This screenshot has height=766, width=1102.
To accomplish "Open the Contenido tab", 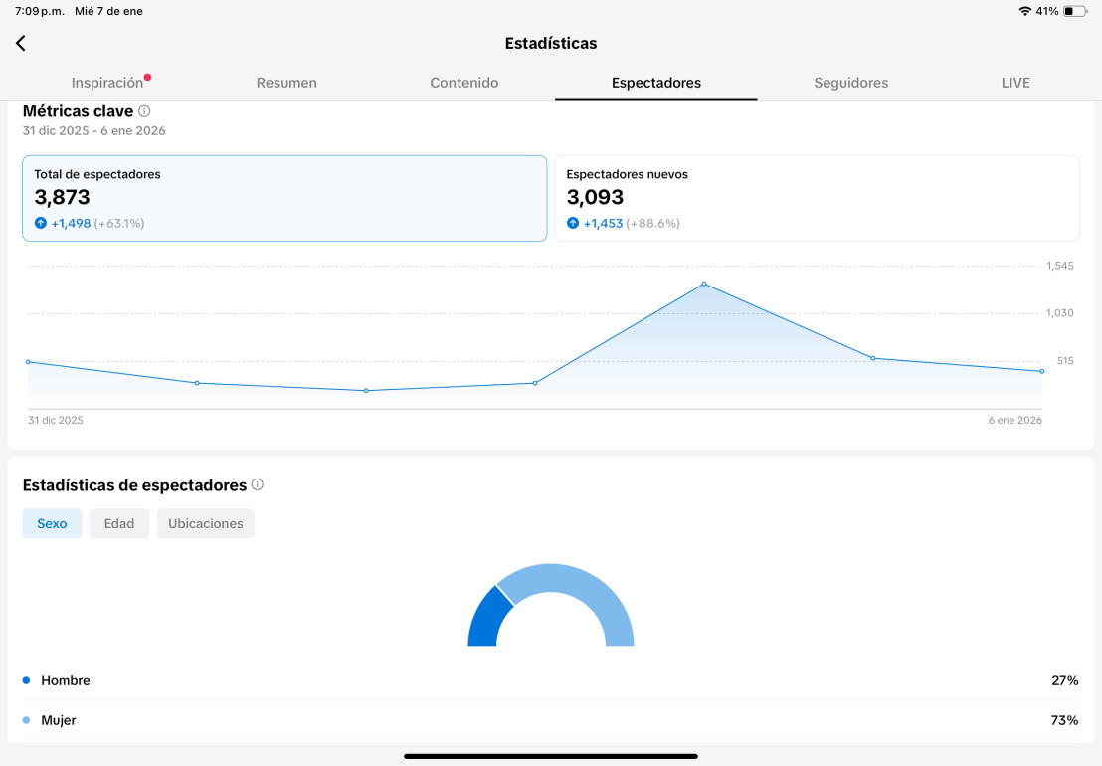I will click(x=463, y=83).
